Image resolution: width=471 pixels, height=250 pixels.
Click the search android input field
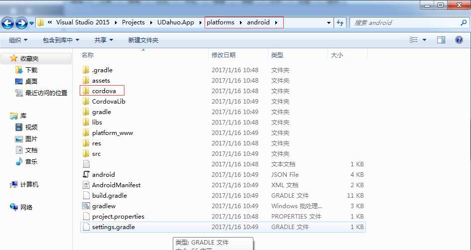[x=405, y=22]
